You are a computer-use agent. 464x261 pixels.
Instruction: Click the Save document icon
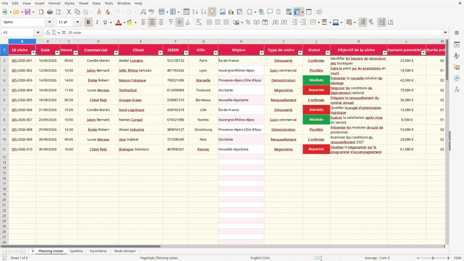point(27,12)
